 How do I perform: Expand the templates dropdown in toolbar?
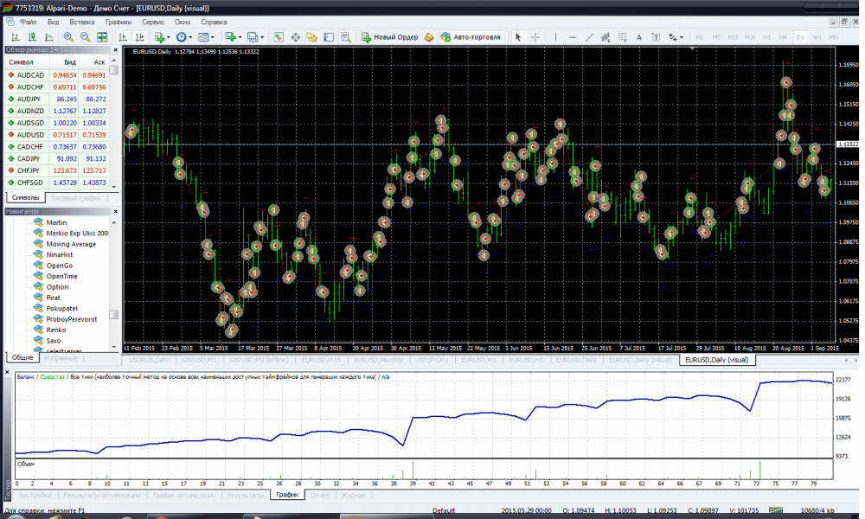point(215,37)
